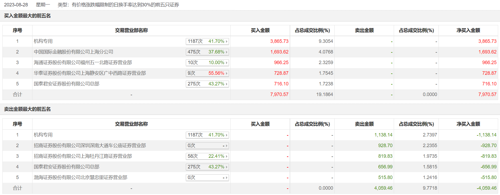
Task: Click 净买入金额 column header in sell table
Action: coord(468,124)
